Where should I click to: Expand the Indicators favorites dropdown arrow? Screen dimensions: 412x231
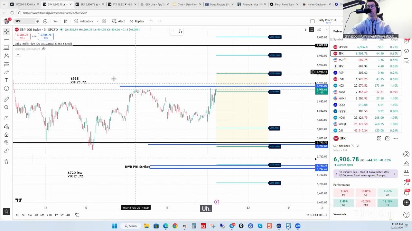click(98, 21)
